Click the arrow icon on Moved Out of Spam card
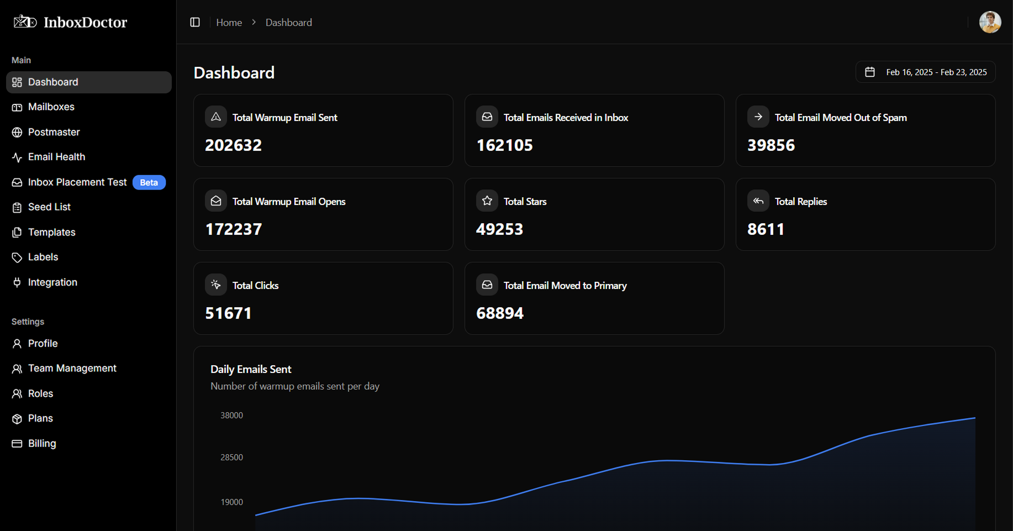 758,117
